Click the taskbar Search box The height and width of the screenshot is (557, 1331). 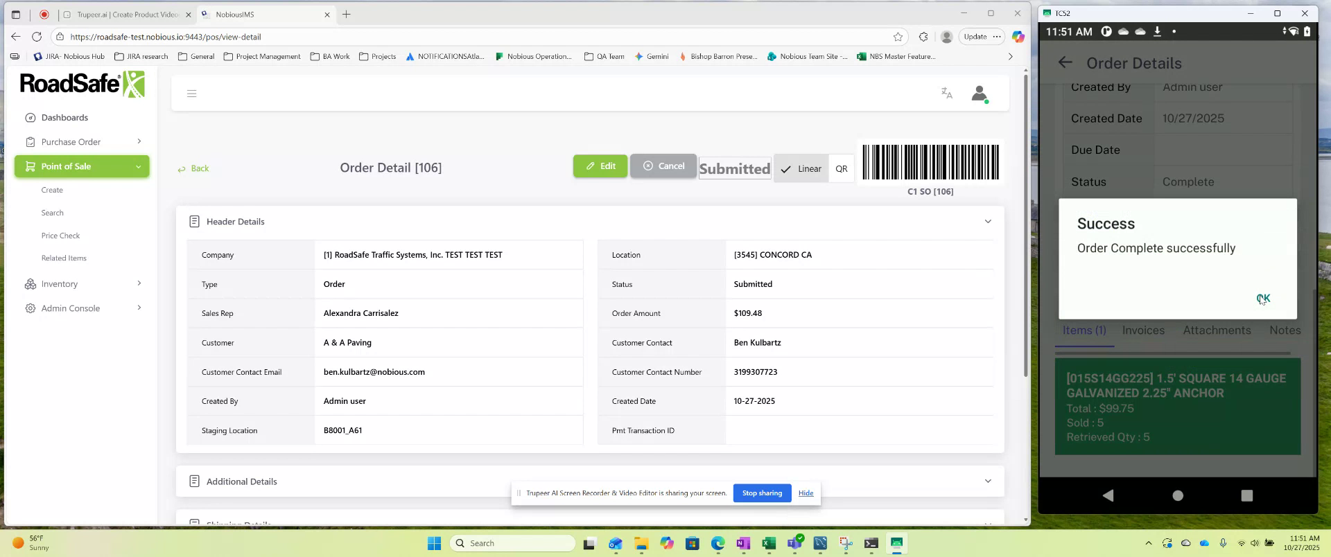(513, 543)
